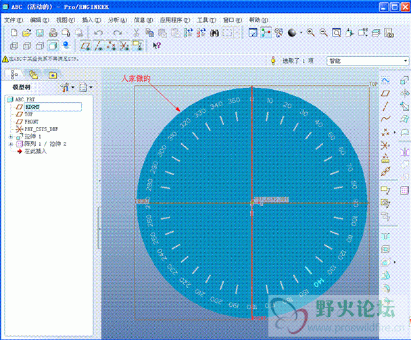
Task: Open the Layers tool icon
Action: tap(376, 32)
